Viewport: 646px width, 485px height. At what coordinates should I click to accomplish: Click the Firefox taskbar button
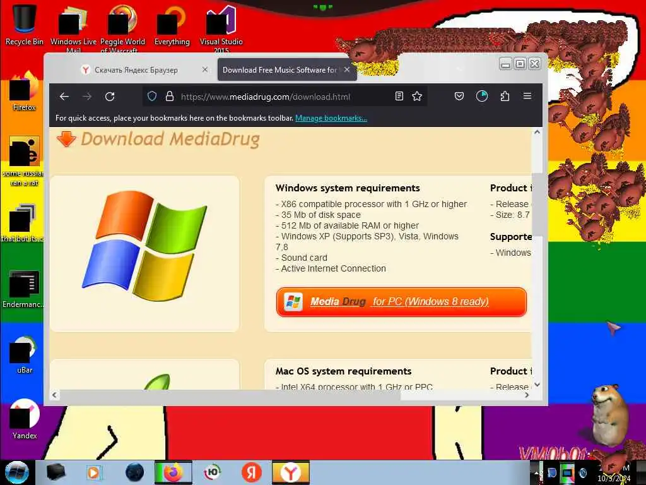click(x=173, y=472)
